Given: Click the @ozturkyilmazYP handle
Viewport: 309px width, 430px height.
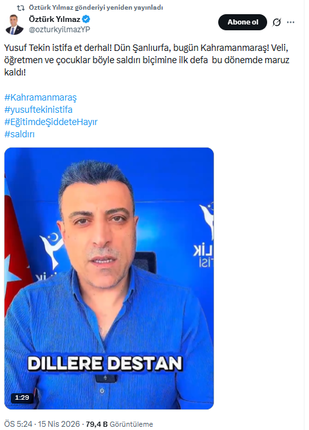Looking at the screenshot, I should pos(59,30).
